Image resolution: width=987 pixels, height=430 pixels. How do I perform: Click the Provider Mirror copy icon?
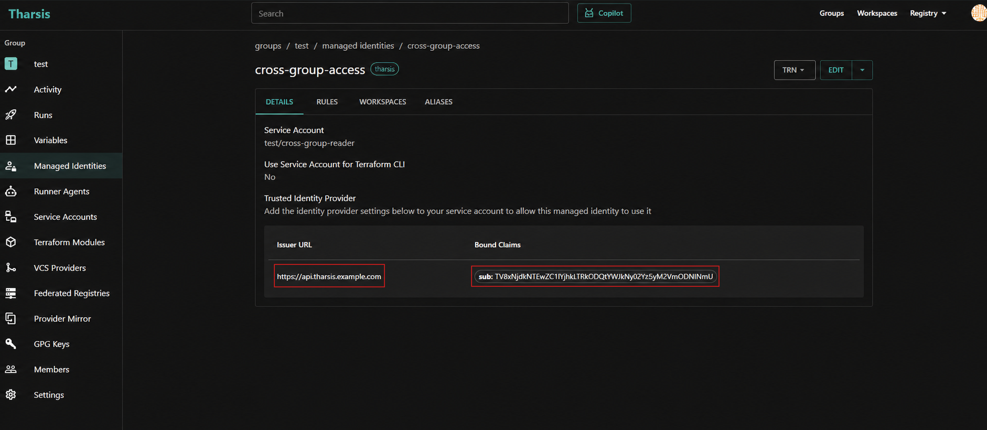coord(11,318)
